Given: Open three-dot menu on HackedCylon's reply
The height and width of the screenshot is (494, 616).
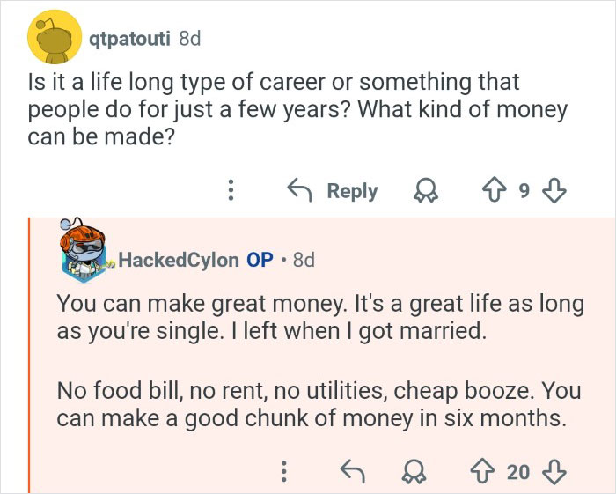Looking at the screenshot, I should [283, 472].
